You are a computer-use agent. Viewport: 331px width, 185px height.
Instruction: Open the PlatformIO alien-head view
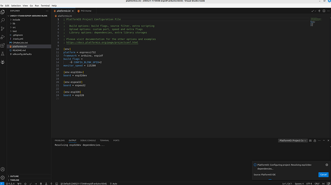pyautogui.click(x=3, y=62)
